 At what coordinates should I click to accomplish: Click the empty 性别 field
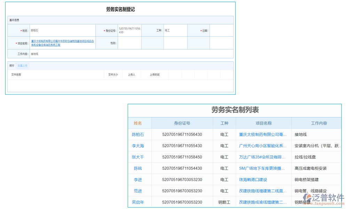click(130, 42)
